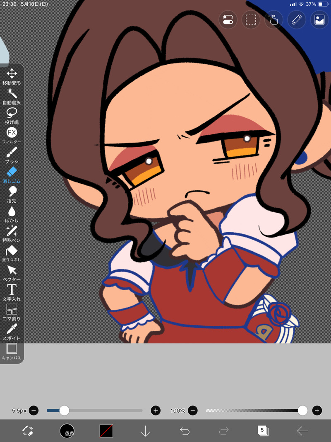Increase opacity with plus button
The image size is (331, 442).
point(317,410)
